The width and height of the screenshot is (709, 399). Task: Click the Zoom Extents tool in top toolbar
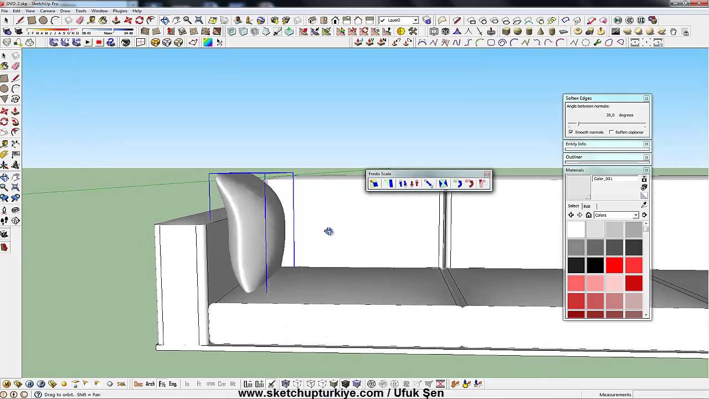click(x=199, y=21)
